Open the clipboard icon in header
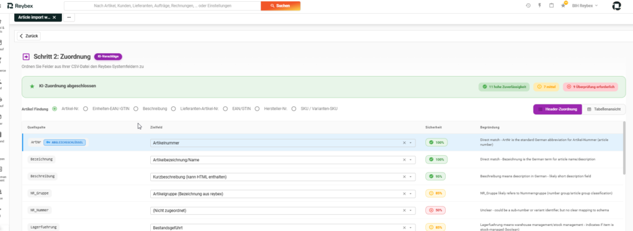 551,6
